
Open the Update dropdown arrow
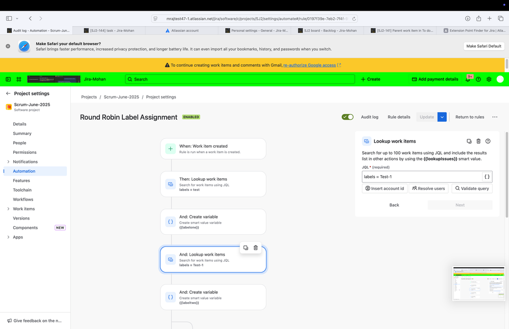pyautogui.click(x=442, y=117)
